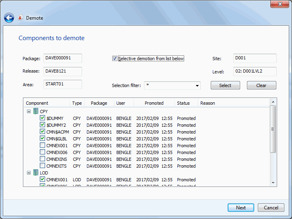Click the CPY library folder icon

pyautogui.click(x=35, y=111)
